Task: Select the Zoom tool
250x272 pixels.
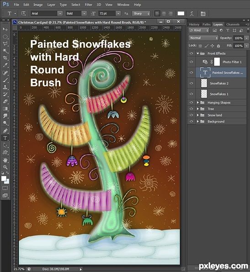Action: click(x=5, y=167)
